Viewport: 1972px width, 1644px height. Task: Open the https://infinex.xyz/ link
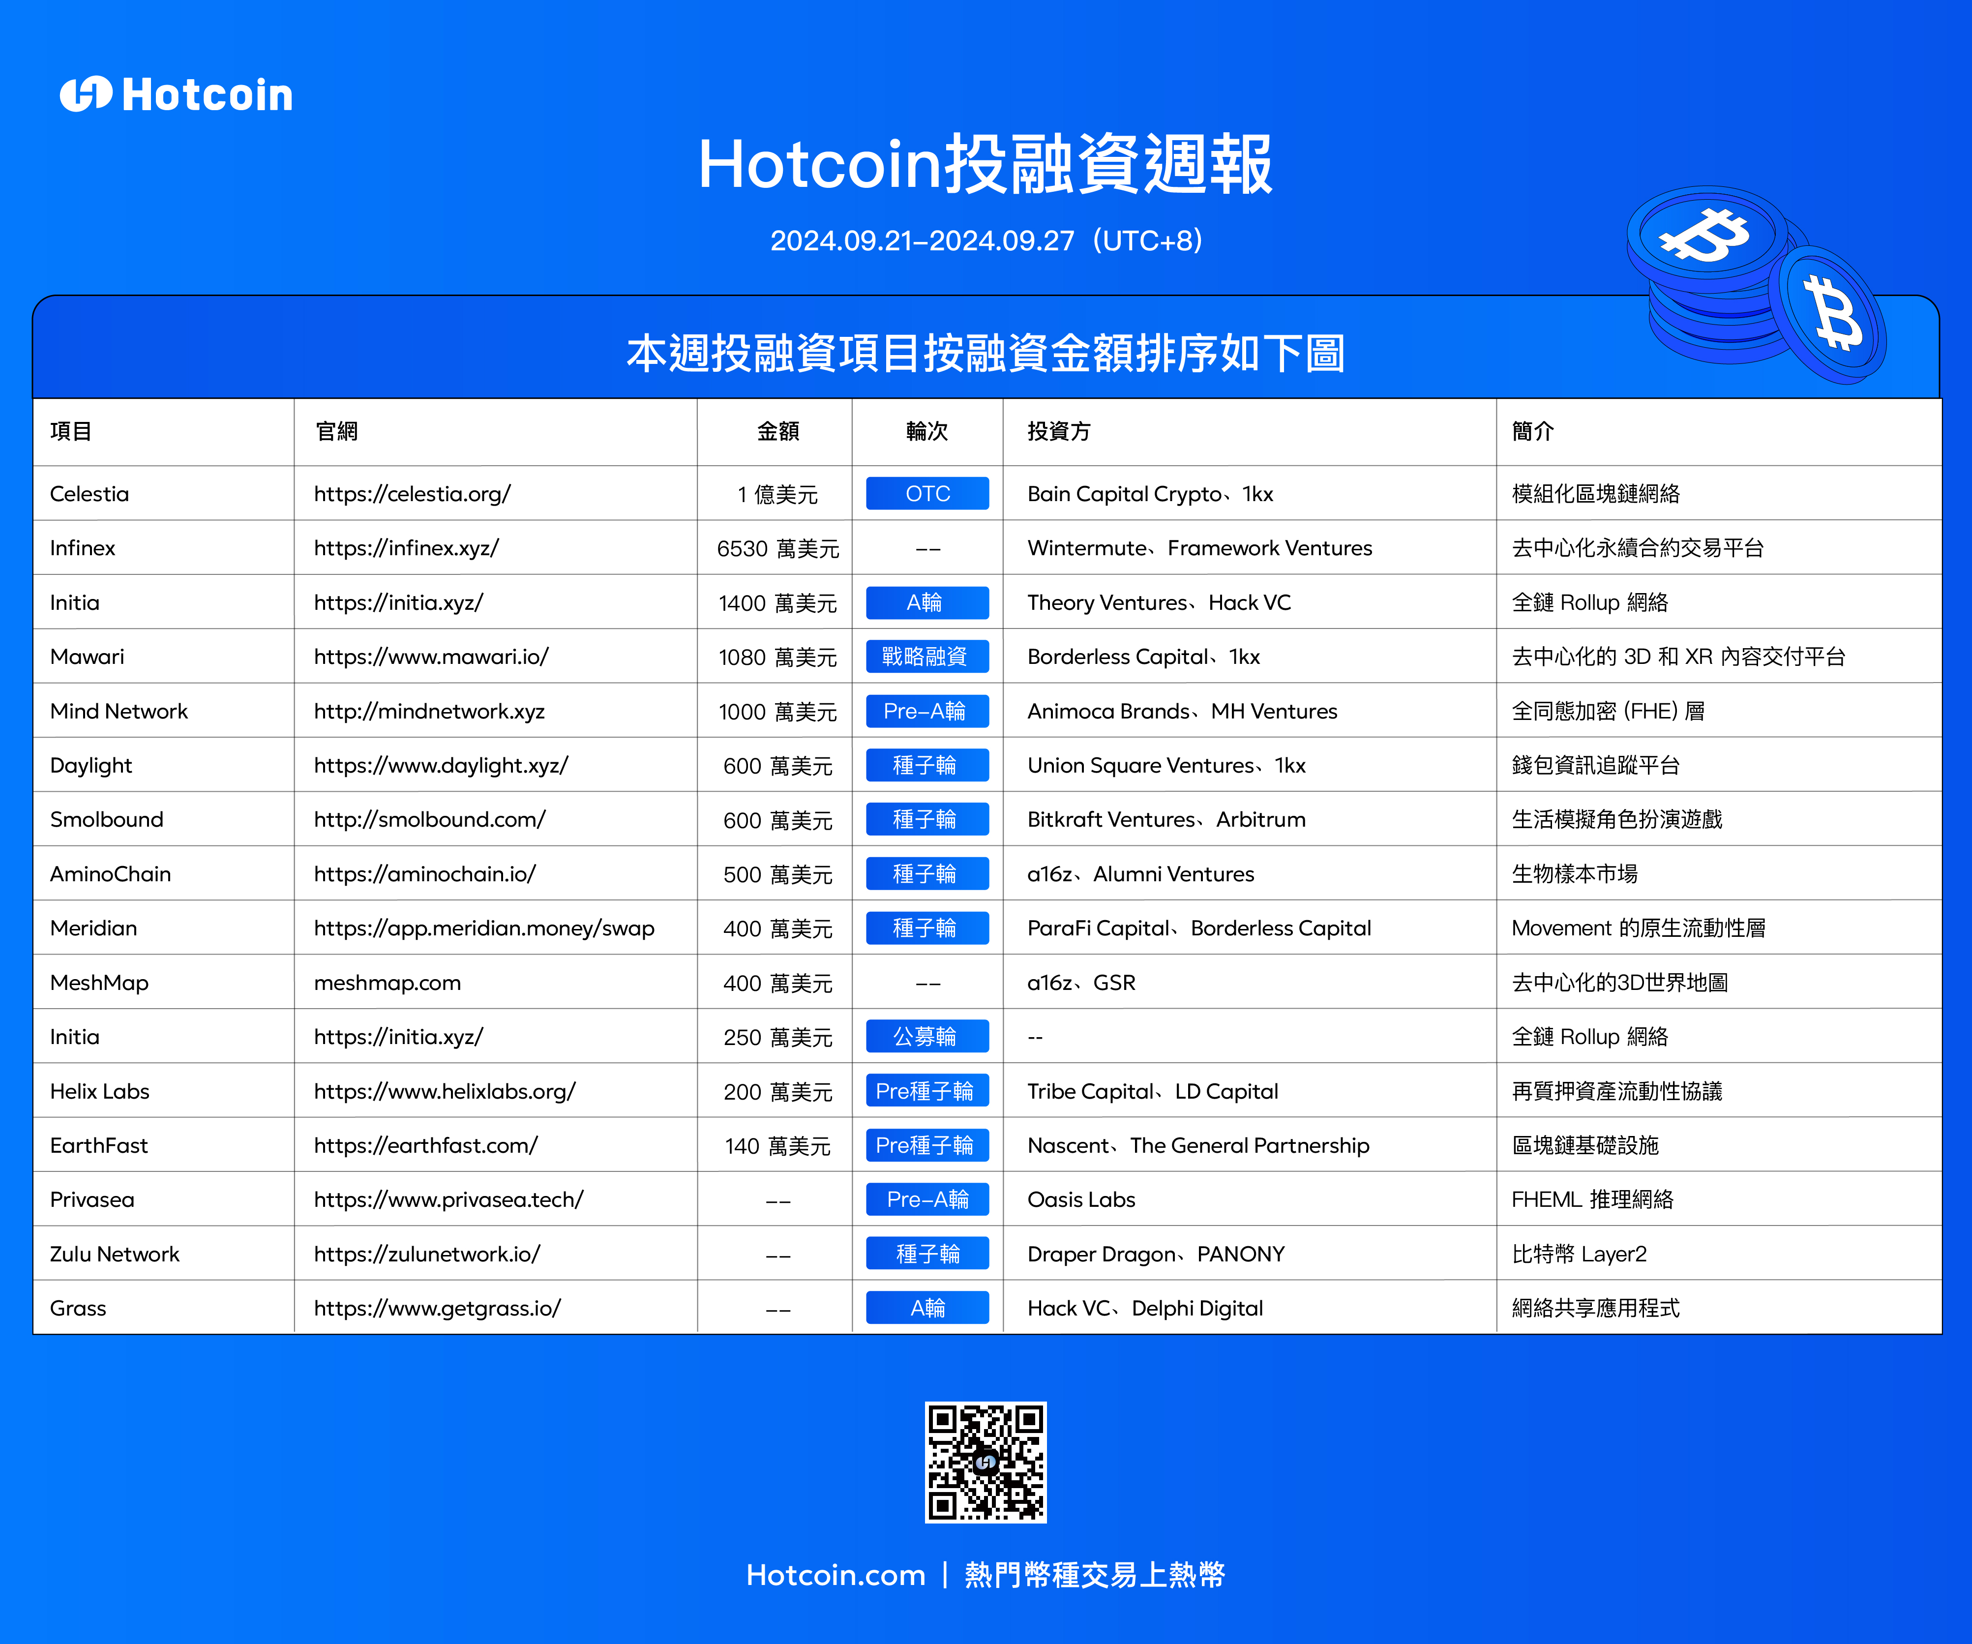(x=406, y=548)
